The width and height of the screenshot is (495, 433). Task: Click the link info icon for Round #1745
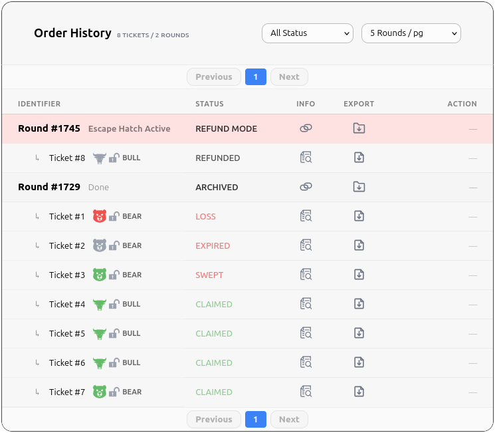pyautogui.click(x=306, y=128)
